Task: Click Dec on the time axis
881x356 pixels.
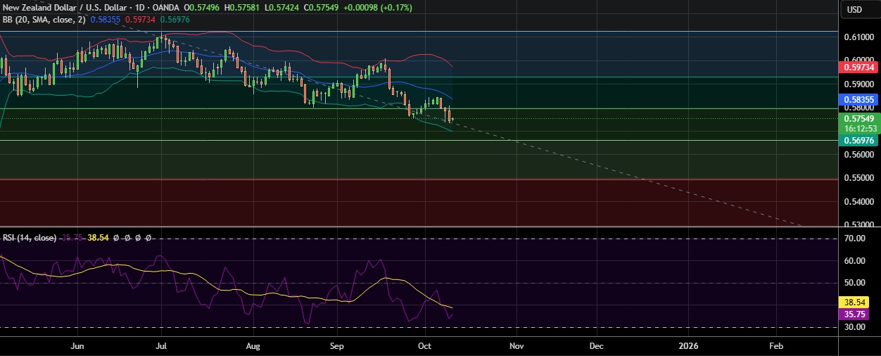Action: click(x=597, y=346)
